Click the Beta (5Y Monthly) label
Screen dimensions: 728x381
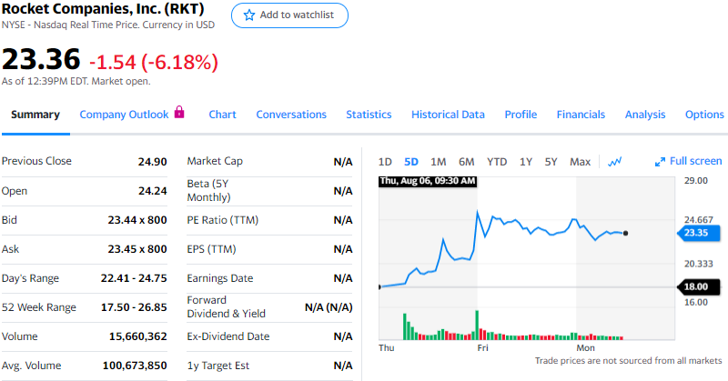pos(208,190)
